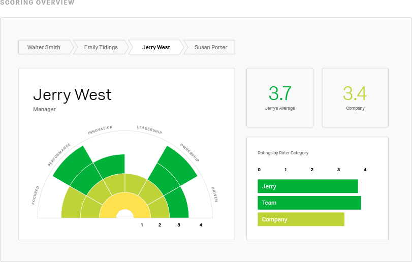412x262 pixels.
Task: Select the Jerry West tab
Action: (x=156, y=47)
